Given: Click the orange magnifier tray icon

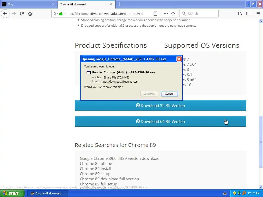Looking at the screenshot, I should [x=244, y=193].
